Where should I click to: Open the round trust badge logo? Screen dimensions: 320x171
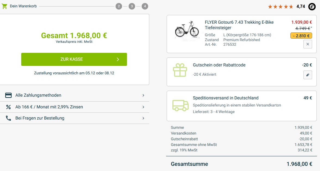312,7
